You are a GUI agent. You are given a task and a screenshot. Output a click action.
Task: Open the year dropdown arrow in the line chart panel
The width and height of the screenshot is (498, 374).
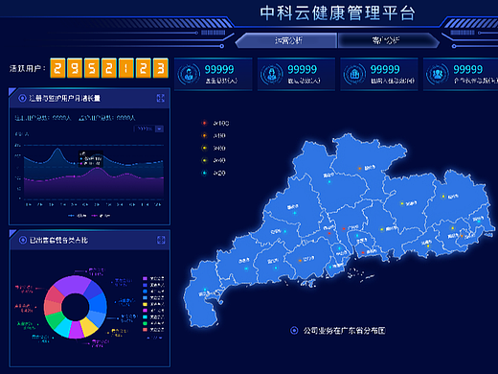(159, 129)
